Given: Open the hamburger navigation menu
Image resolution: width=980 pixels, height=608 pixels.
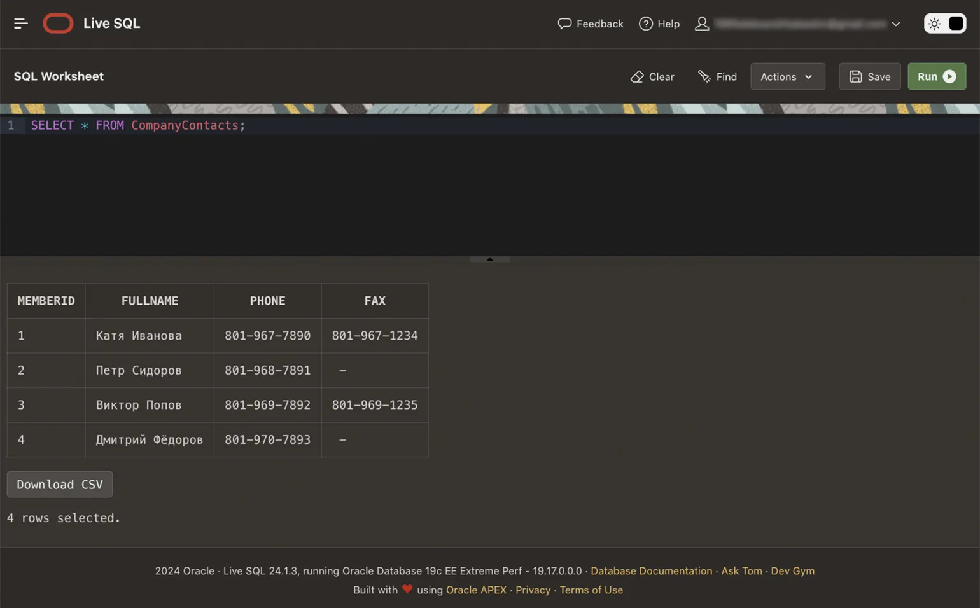Looking at the screenshot, I should [20, 24].
